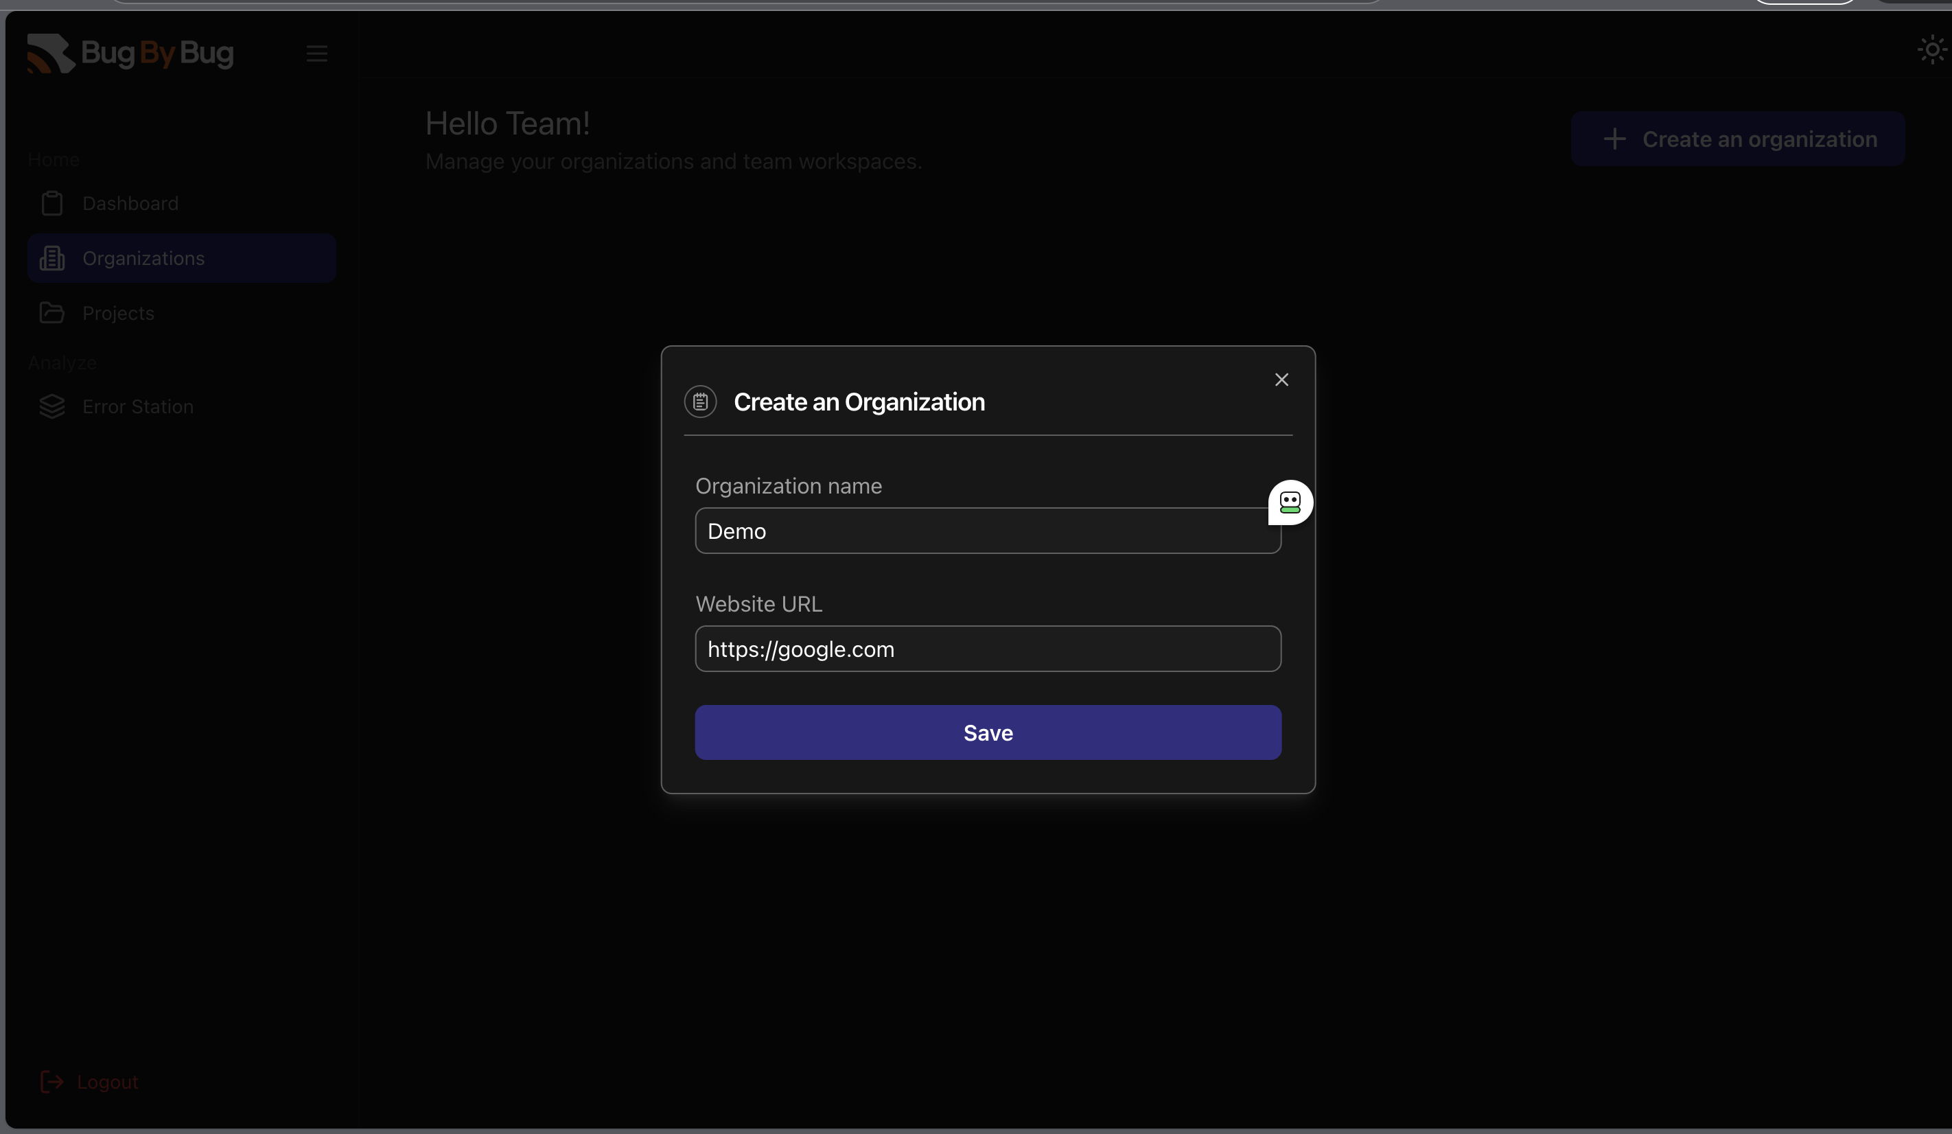The image size is (1952, 1134).
Task: Open the Dashboard page
Action: [x=129, y=203]
